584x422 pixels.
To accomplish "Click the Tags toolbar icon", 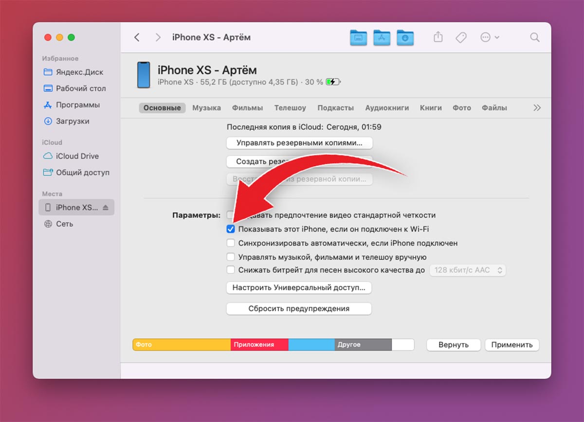I will (x=461, y=37).
